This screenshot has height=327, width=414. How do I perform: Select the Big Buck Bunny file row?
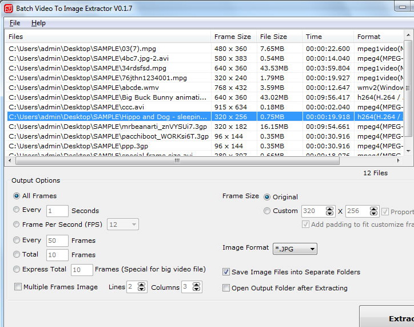point(205,97)
